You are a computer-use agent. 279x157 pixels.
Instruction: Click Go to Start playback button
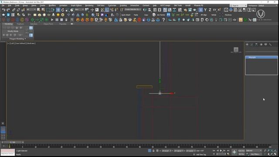tap(214, 151)
